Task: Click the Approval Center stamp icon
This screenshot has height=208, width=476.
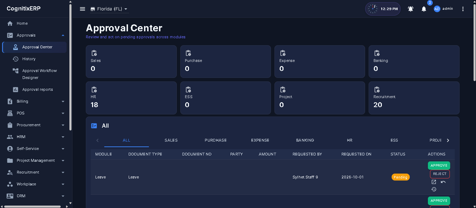Action: [x=15, y=47]
